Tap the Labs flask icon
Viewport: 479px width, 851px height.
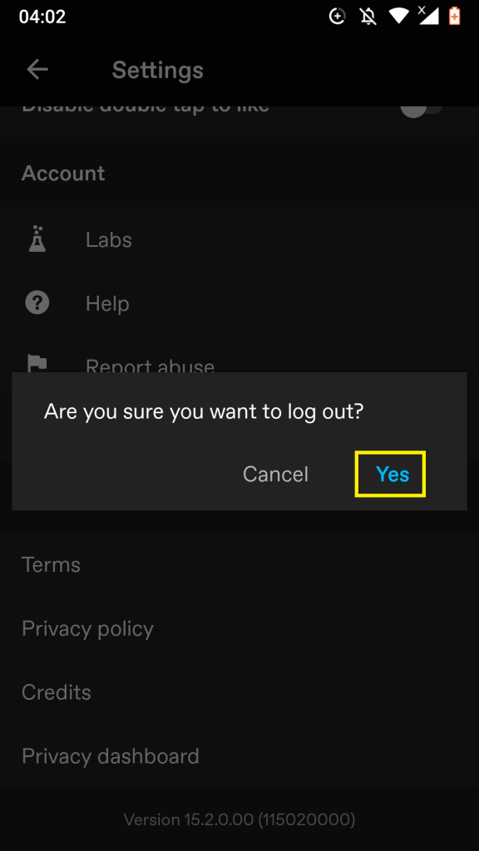[37, 239]
